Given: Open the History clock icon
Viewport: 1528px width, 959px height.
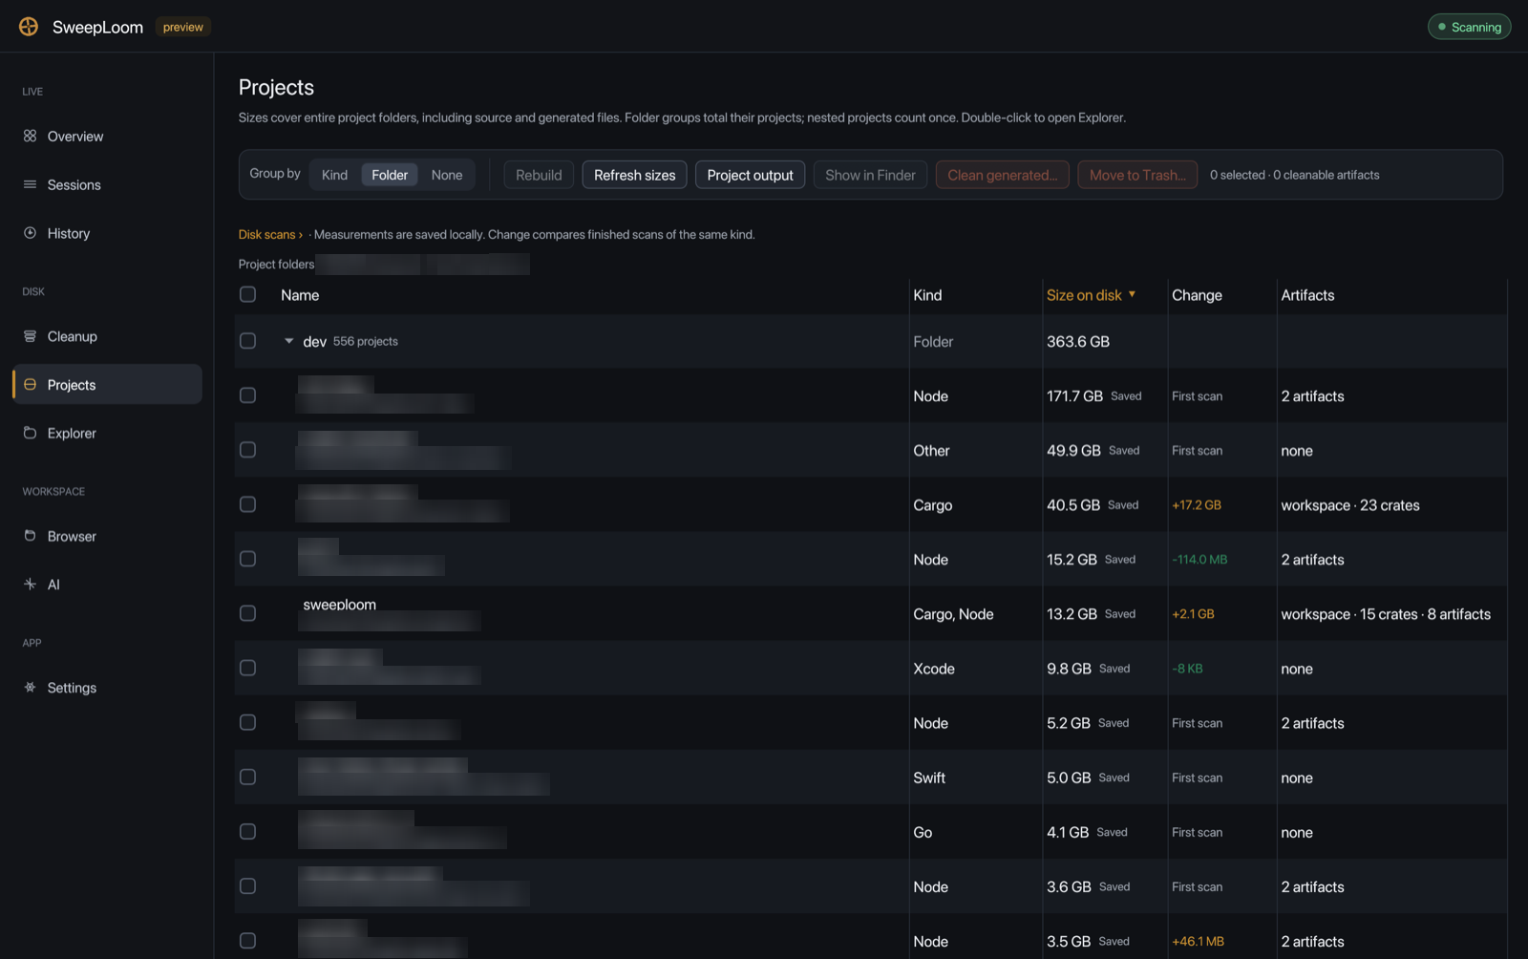Looking at the screenshot, I should [30, 233].
